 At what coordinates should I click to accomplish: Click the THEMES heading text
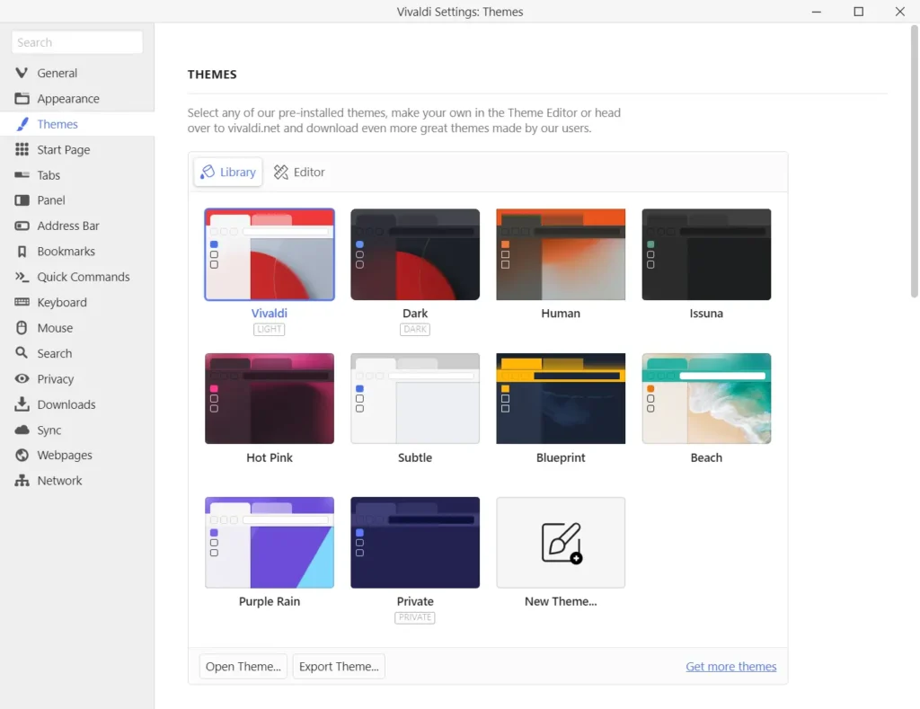[x=212, y=75]
